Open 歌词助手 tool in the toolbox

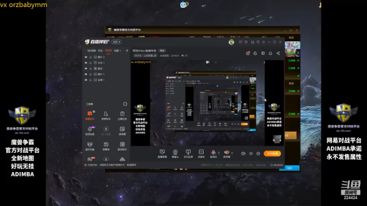click(122, 146)
